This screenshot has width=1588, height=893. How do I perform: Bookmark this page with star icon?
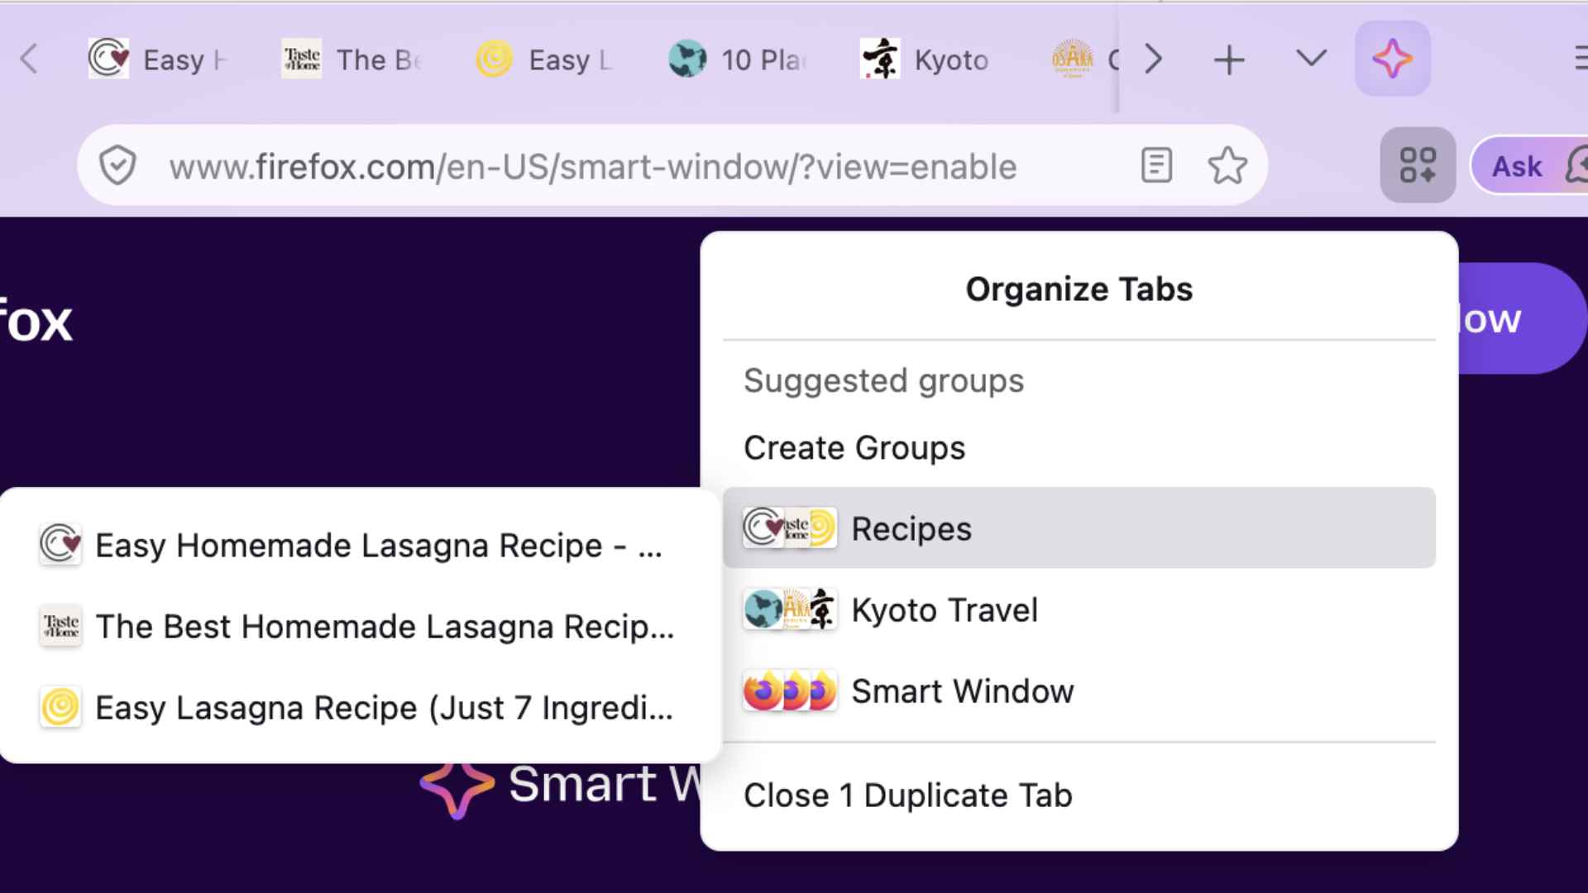point(1227,165)
